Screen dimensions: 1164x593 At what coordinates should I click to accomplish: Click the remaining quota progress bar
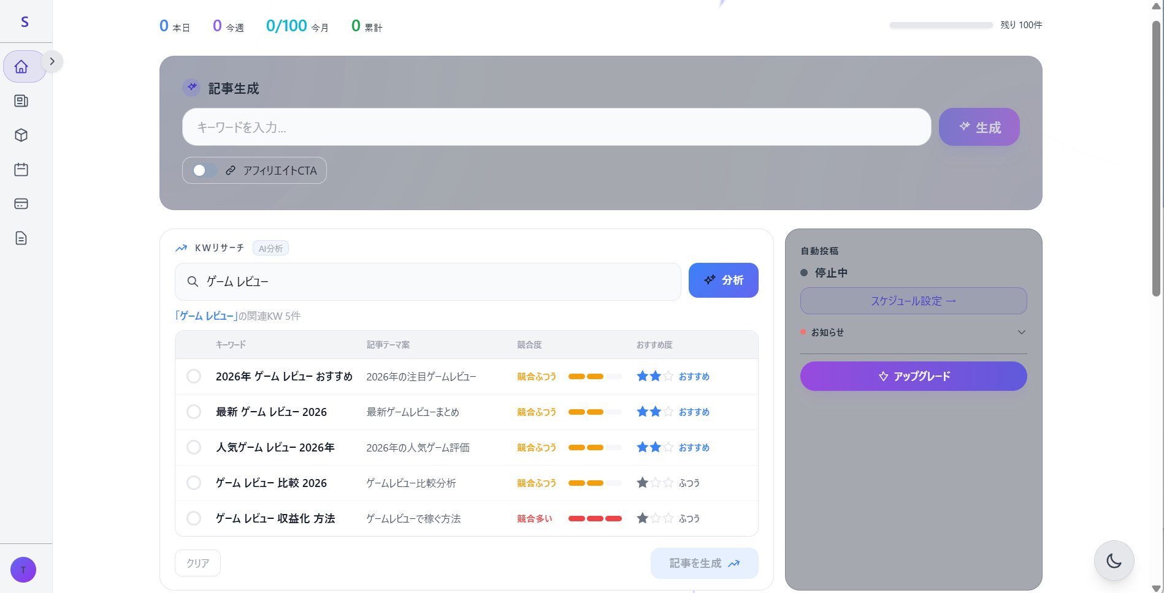(x=941, y=26)
